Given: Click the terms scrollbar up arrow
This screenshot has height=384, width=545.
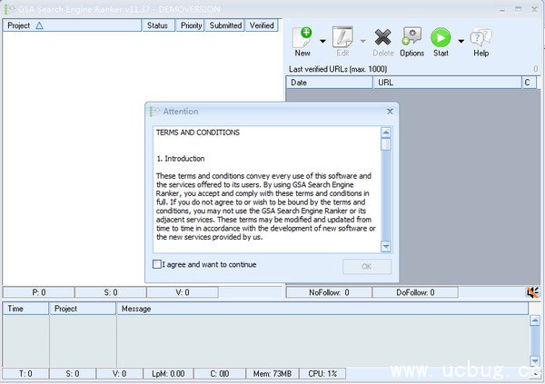Looking at the screenshot, I should tap(386, 133).
